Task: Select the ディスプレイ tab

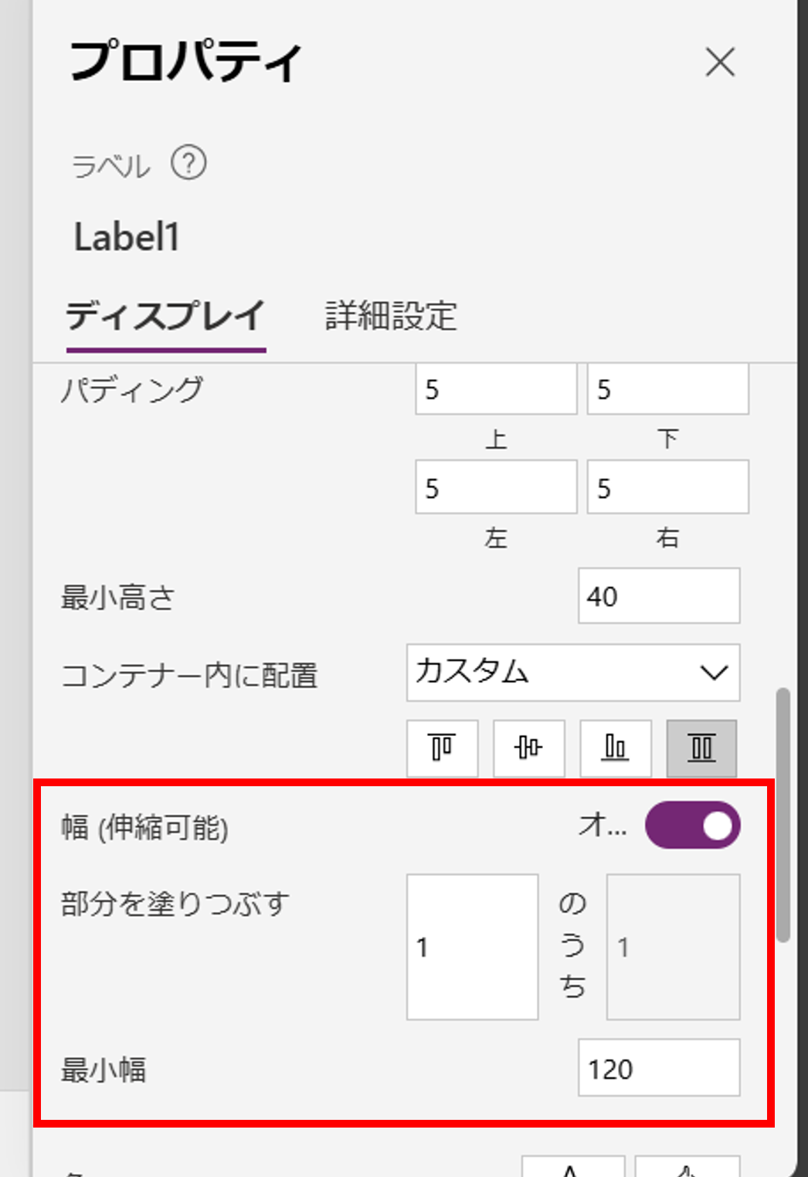Action: 166,316
